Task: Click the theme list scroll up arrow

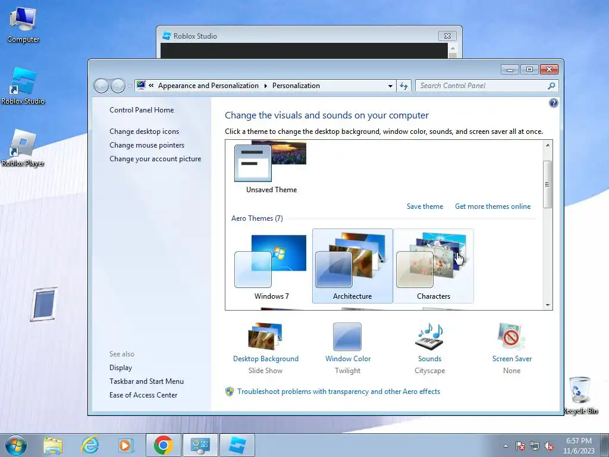Action: [x=548, y=145]
